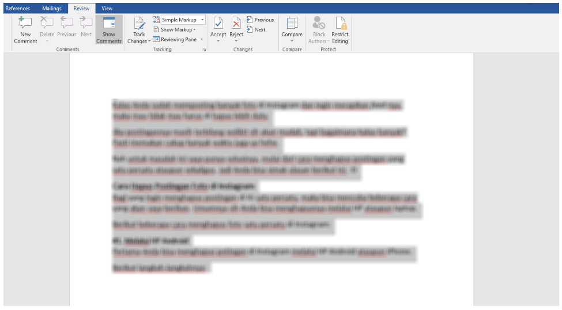
Task: Open Tracking group dialog launcher
Action: click(204, 50)
